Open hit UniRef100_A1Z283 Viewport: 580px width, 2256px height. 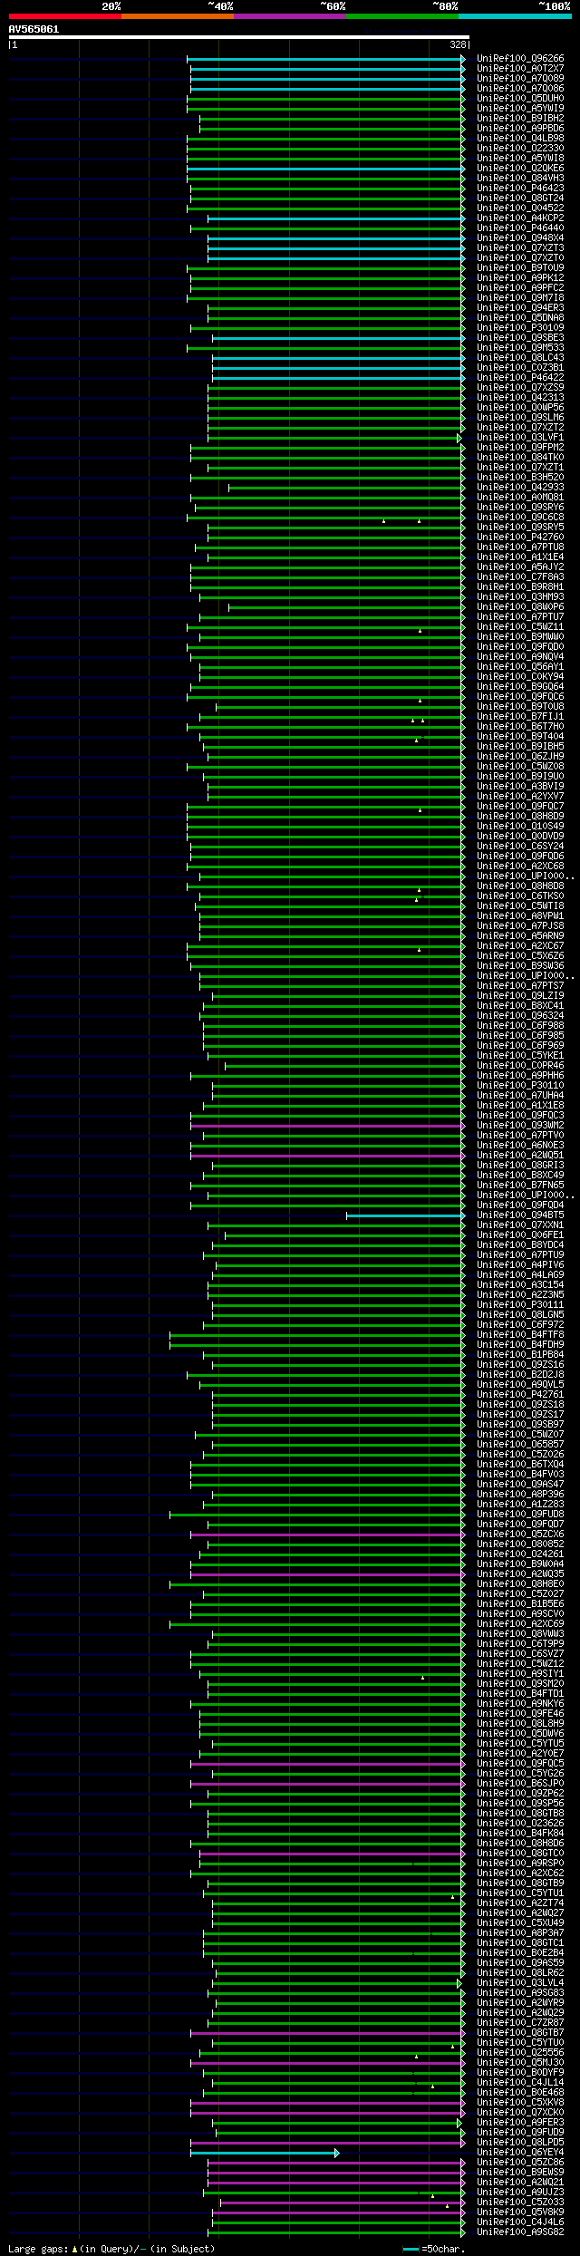tap(520, 1505)
